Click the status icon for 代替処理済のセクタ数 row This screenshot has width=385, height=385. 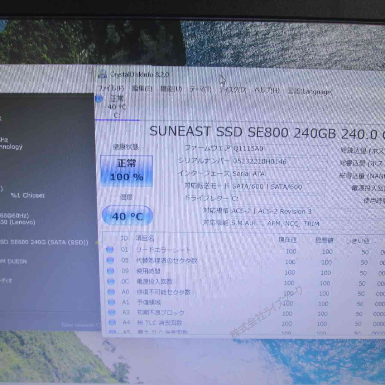point(110,260)
